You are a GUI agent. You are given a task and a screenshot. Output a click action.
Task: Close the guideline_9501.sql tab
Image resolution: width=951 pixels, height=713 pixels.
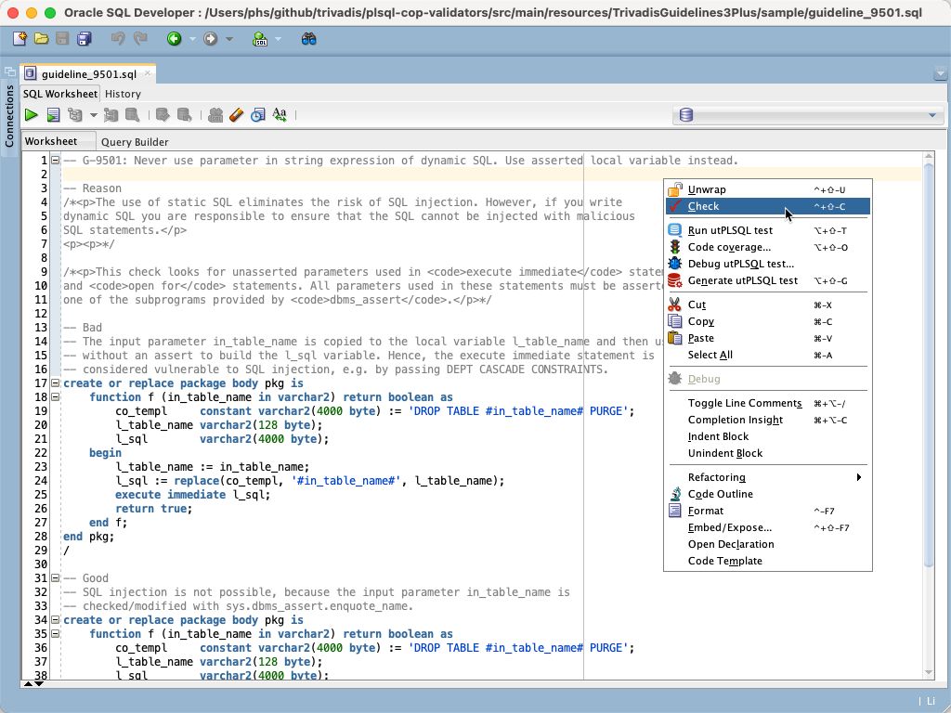148,73
